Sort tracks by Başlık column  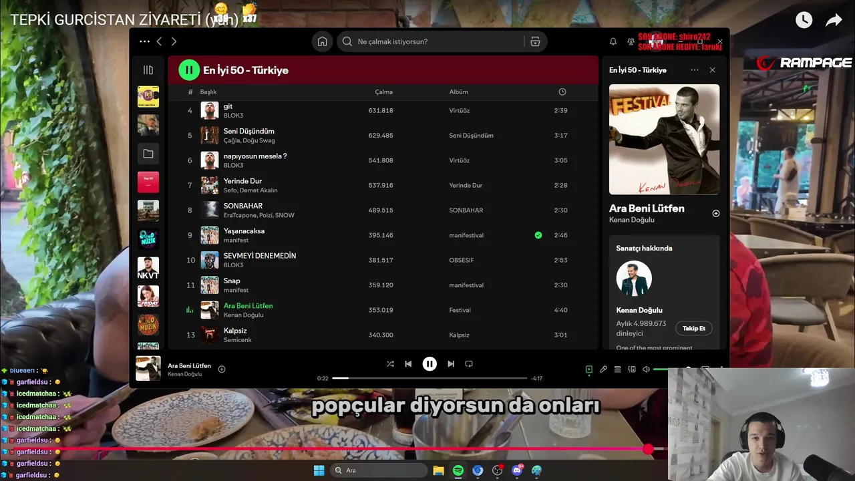tap(208, 92)
